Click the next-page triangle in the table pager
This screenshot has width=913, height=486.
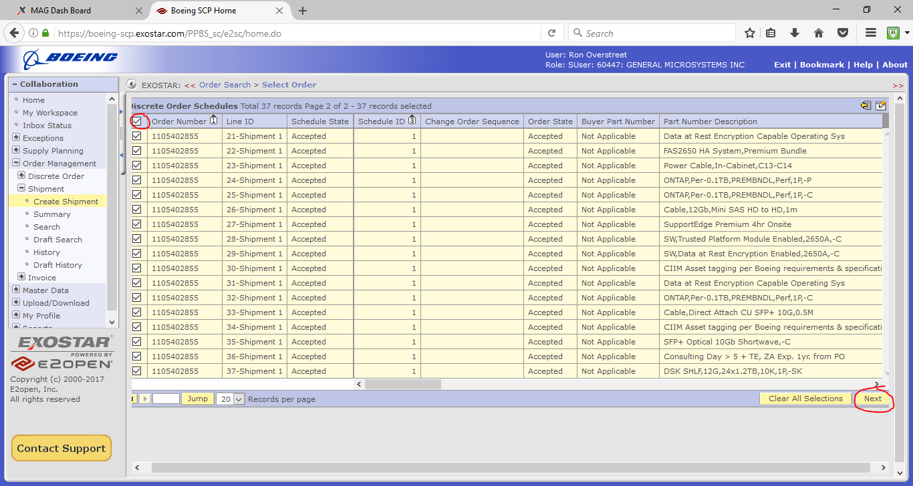coord(145,399)
